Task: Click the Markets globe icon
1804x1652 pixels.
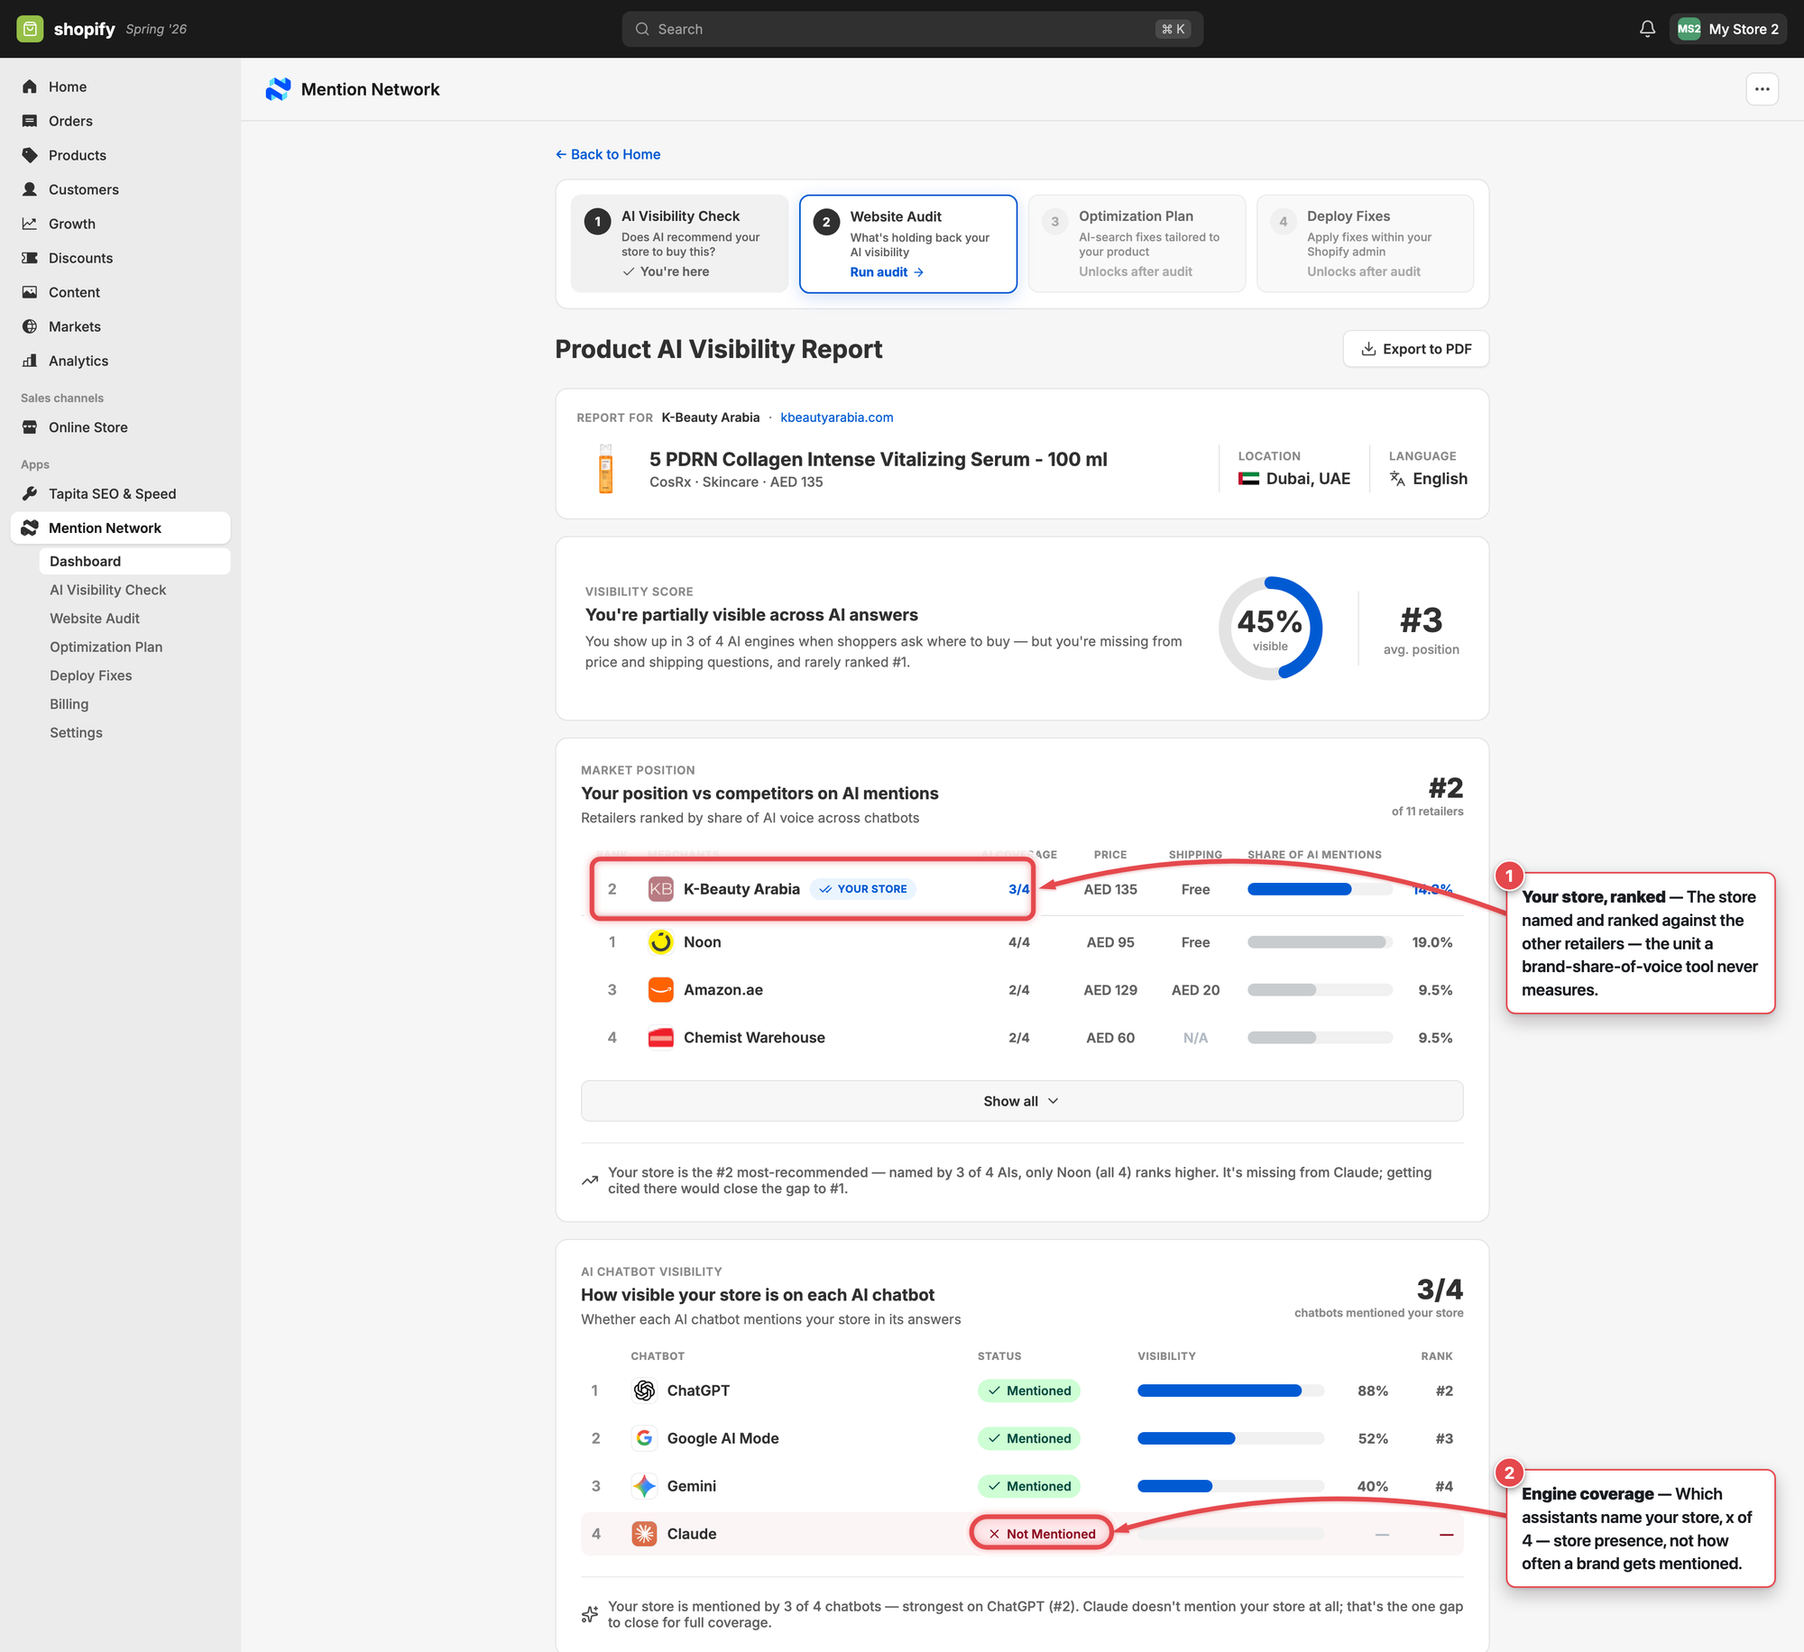Action: 30,326
